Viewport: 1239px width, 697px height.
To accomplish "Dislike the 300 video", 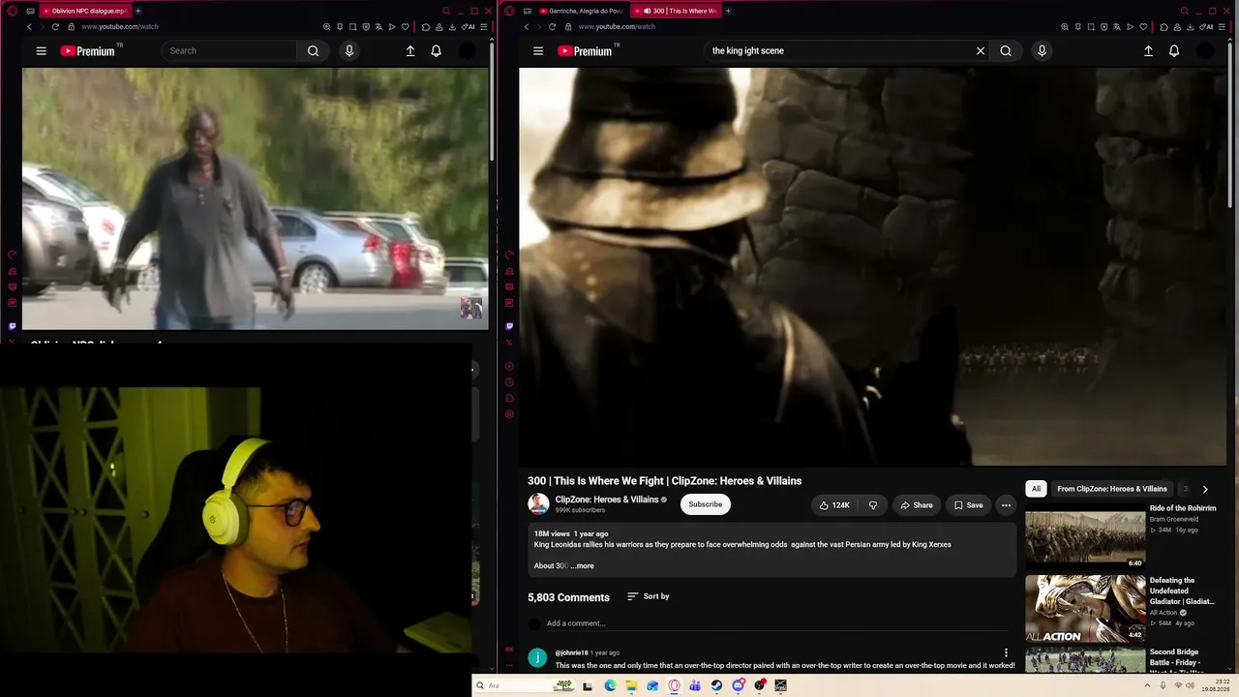I will click(873, 504).
